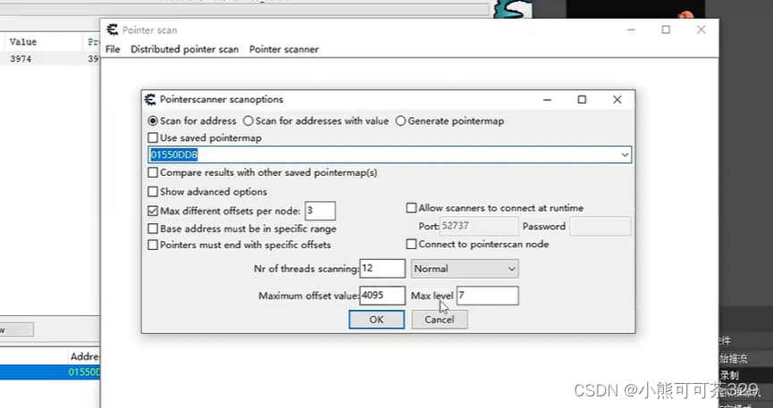Click Cheat Engine icon in Pointer scan title bar
773x408 pixels.
point(113,29)
